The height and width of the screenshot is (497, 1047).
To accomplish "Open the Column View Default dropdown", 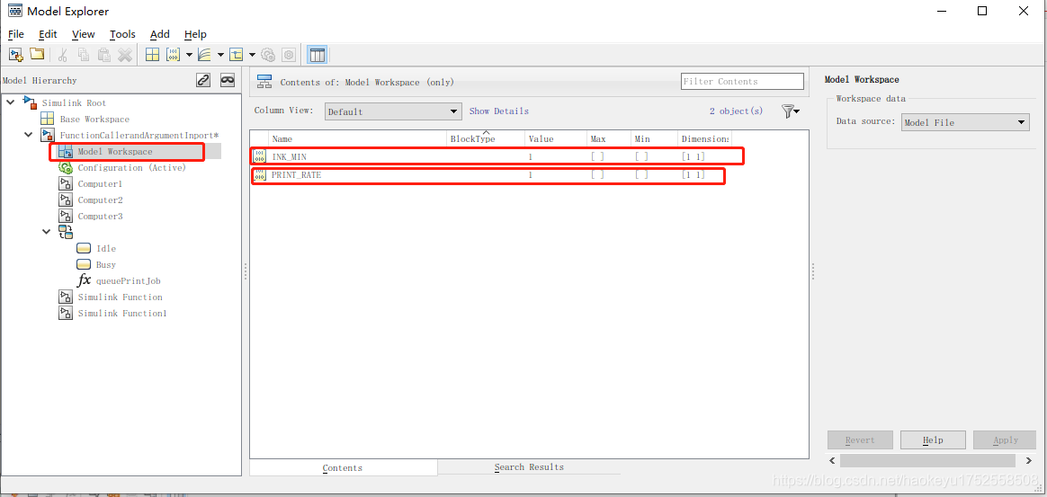I will click(x=393, y=111).
